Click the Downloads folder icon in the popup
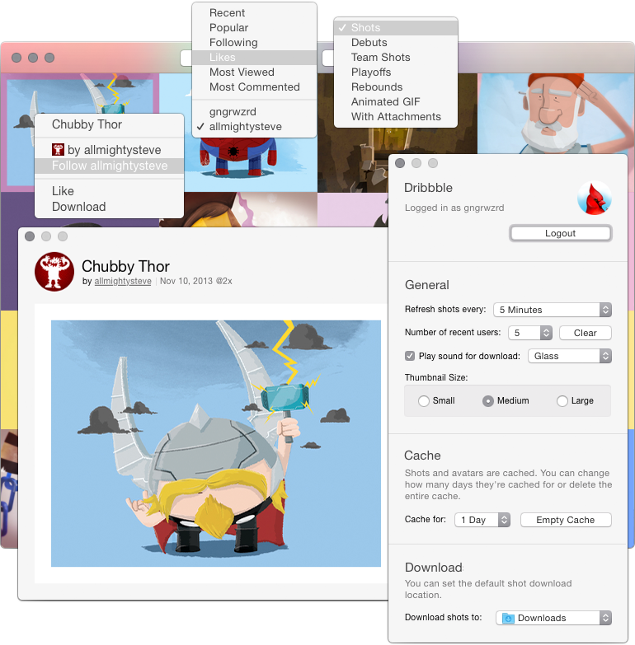 click(x=508, y=618)
